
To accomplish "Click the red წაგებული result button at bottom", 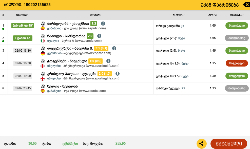I will [x=229, y=144].
